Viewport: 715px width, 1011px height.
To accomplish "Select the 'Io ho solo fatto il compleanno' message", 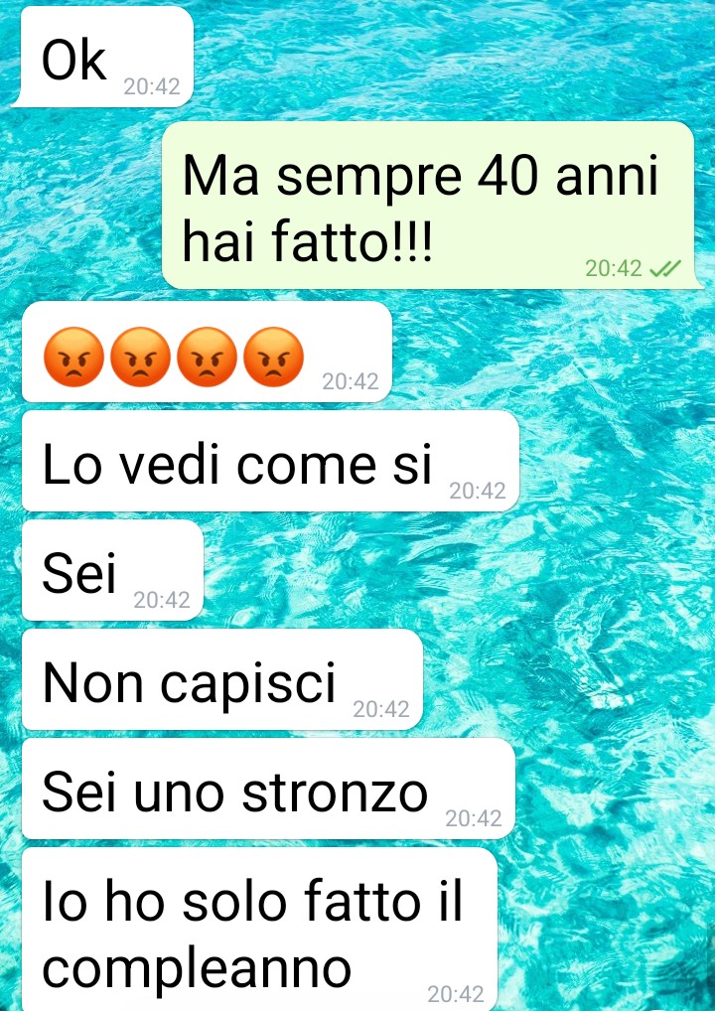I will pyautogui.click(x=259, y=930).
